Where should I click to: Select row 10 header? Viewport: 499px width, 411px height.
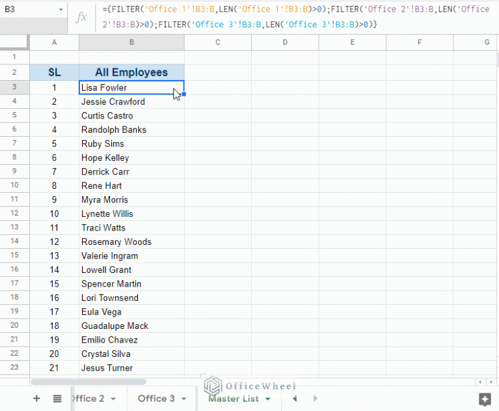[14, 186]
